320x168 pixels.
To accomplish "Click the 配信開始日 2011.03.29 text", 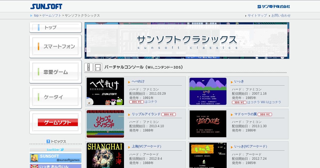I will tap(147, 94).
